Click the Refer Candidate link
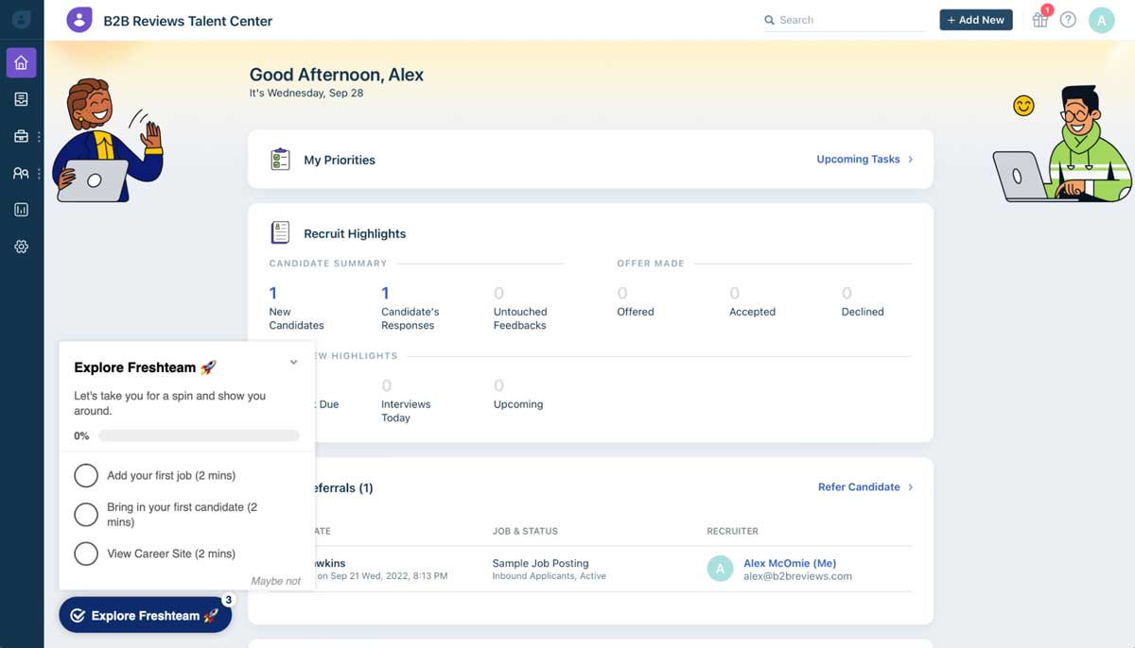This screenshot has height=648, width=1135. coord(859,486)
